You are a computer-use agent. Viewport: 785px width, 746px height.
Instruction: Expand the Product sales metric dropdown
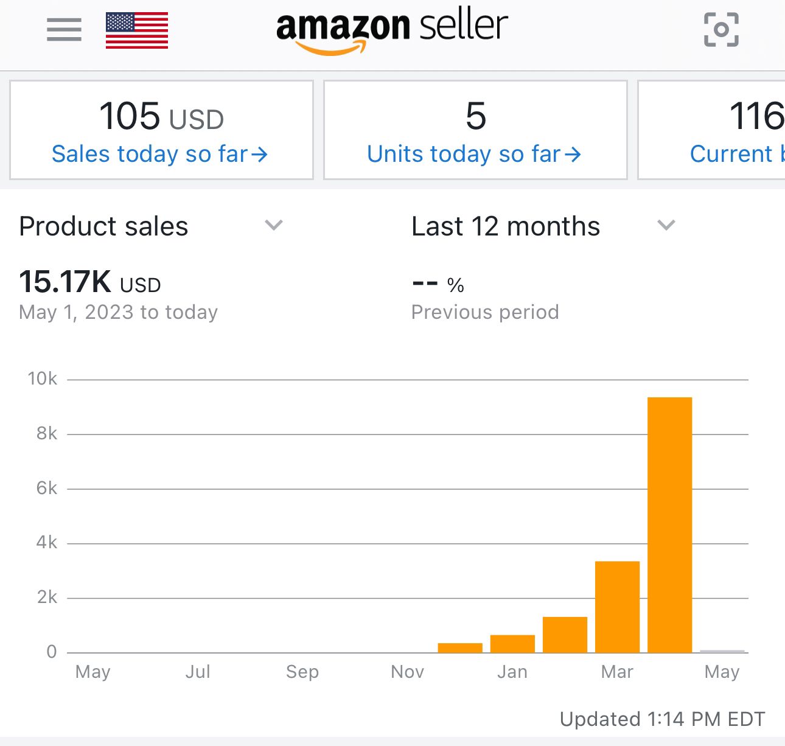(x=274, y=226)
